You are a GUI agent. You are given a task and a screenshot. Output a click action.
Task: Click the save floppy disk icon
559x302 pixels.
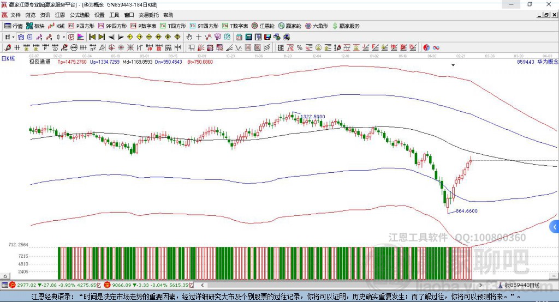(267, 37)
